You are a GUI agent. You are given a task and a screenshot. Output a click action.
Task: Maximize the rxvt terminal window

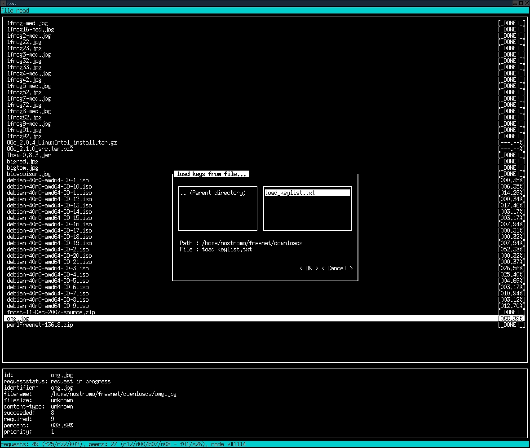tap(521, 3)
